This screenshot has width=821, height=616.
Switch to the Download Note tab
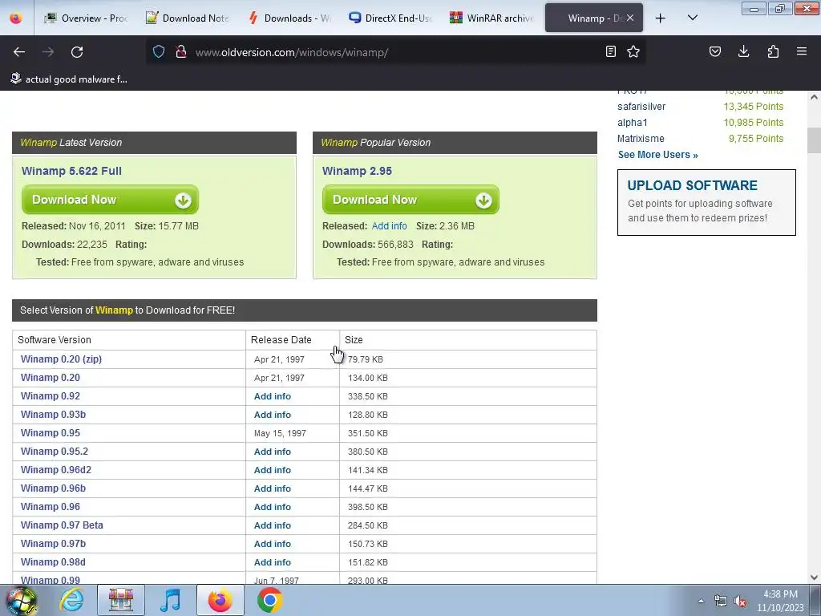pyautogui.click(x=188, y=18)
